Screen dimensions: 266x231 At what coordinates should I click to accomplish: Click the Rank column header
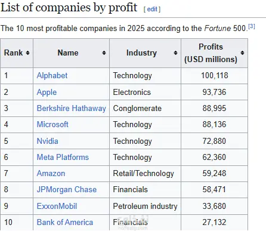13,53
